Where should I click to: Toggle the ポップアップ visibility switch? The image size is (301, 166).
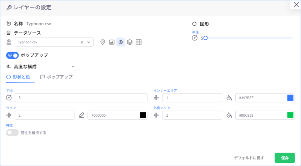(x=12, y=55)
